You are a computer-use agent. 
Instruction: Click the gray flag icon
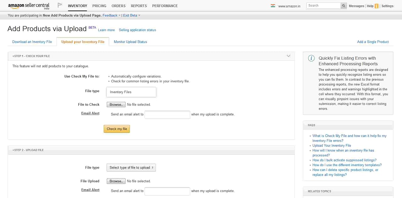(x=60, y=5)
